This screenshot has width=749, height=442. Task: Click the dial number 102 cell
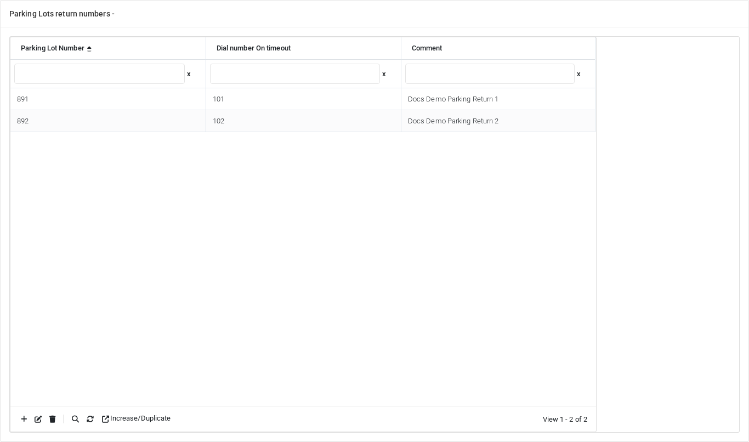(303, 121)
